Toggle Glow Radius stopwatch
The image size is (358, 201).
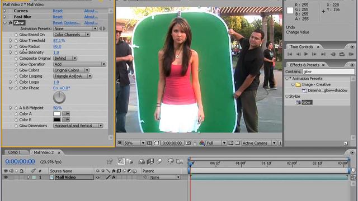pos(16,47)
